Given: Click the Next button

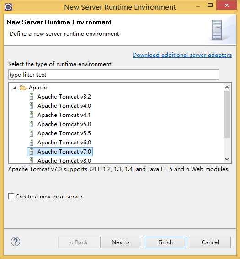Looking at the screenshot, I should click(x=121, y=242).
